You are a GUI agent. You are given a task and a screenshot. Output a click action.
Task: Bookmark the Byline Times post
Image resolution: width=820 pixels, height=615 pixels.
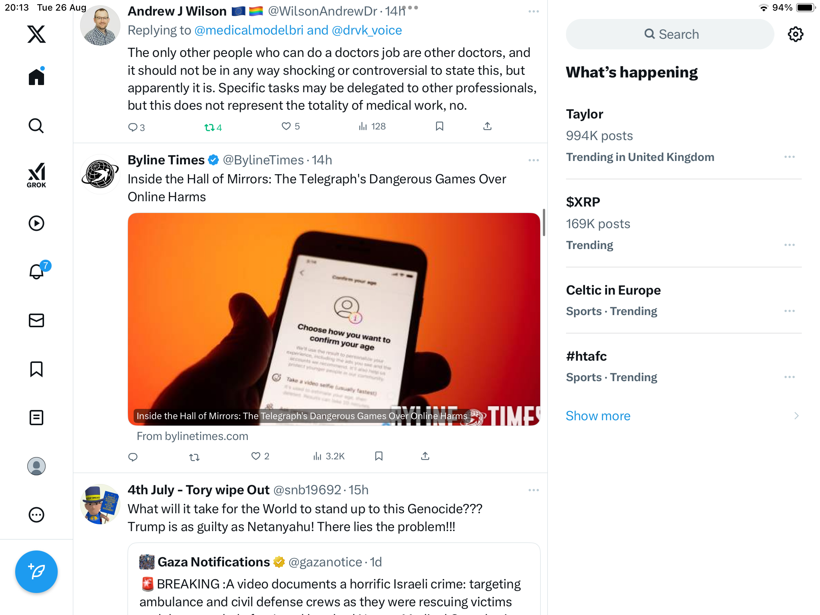pos(378,456)
